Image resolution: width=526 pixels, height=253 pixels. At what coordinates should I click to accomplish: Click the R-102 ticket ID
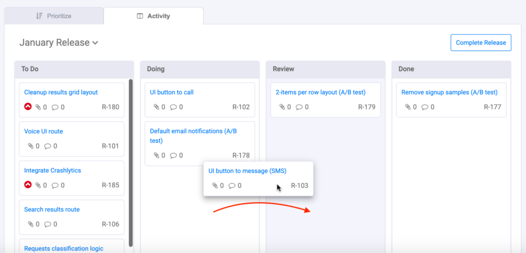pyautogui.click(x=241, y=107)
